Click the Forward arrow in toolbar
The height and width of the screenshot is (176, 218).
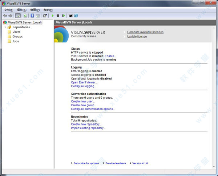coord(11,16)
